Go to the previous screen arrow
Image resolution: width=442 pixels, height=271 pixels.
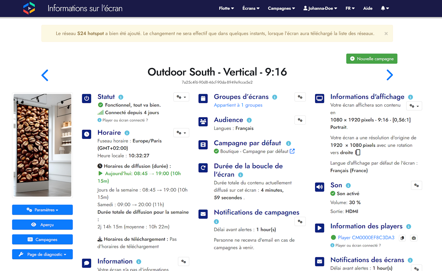45,75
